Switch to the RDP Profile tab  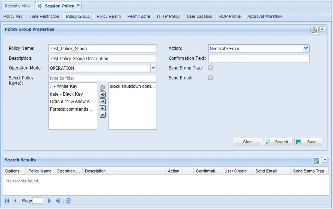[x=230, y=16]
